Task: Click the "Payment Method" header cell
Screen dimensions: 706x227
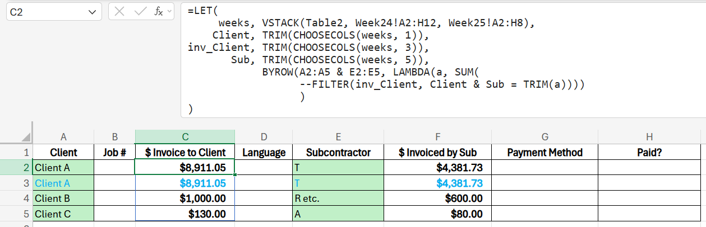Action: 545,152
